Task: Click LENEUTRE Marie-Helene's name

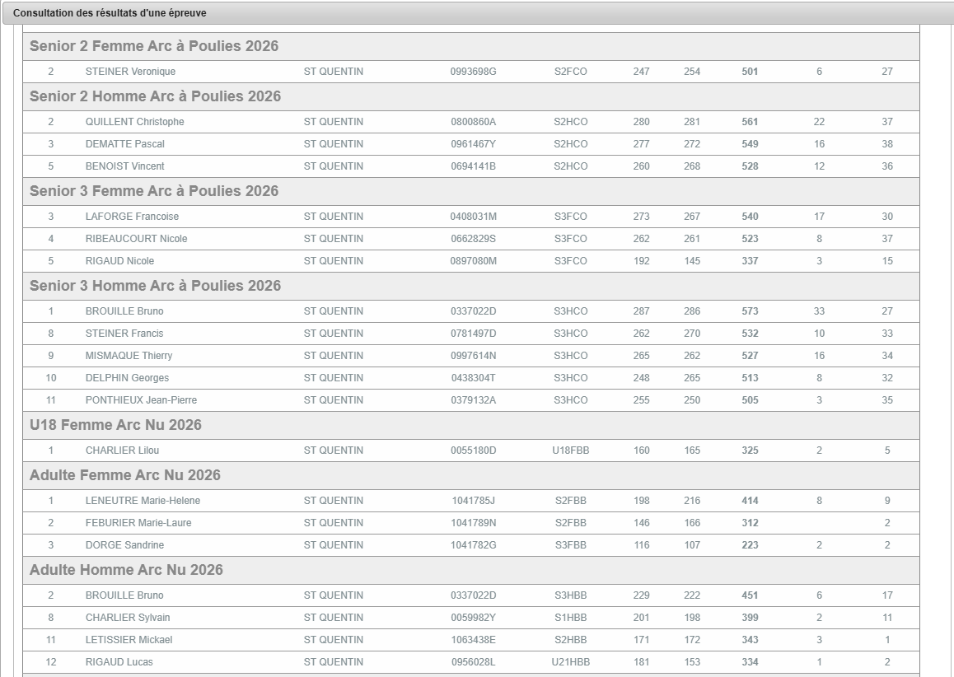Action: pos(143,501)
